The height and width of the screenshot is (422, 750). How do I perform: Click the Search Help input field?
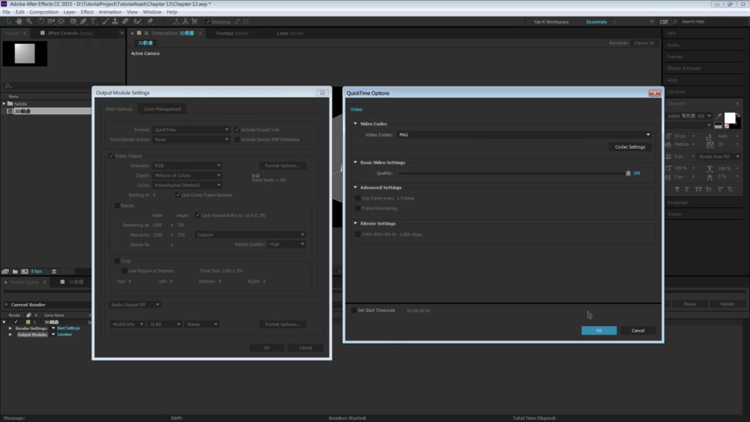703,21
